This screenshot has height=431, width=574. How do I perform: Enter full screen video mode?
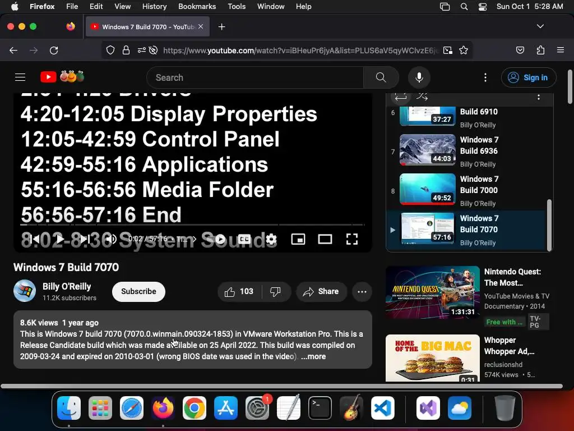tap(352, 239)
